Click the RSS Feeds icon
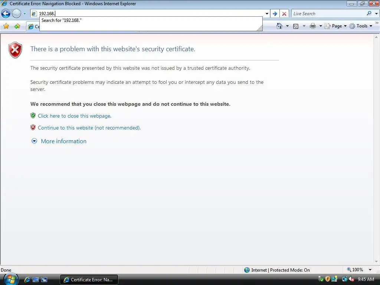Screen dimensions: 380x285 [x=296, y=26]
